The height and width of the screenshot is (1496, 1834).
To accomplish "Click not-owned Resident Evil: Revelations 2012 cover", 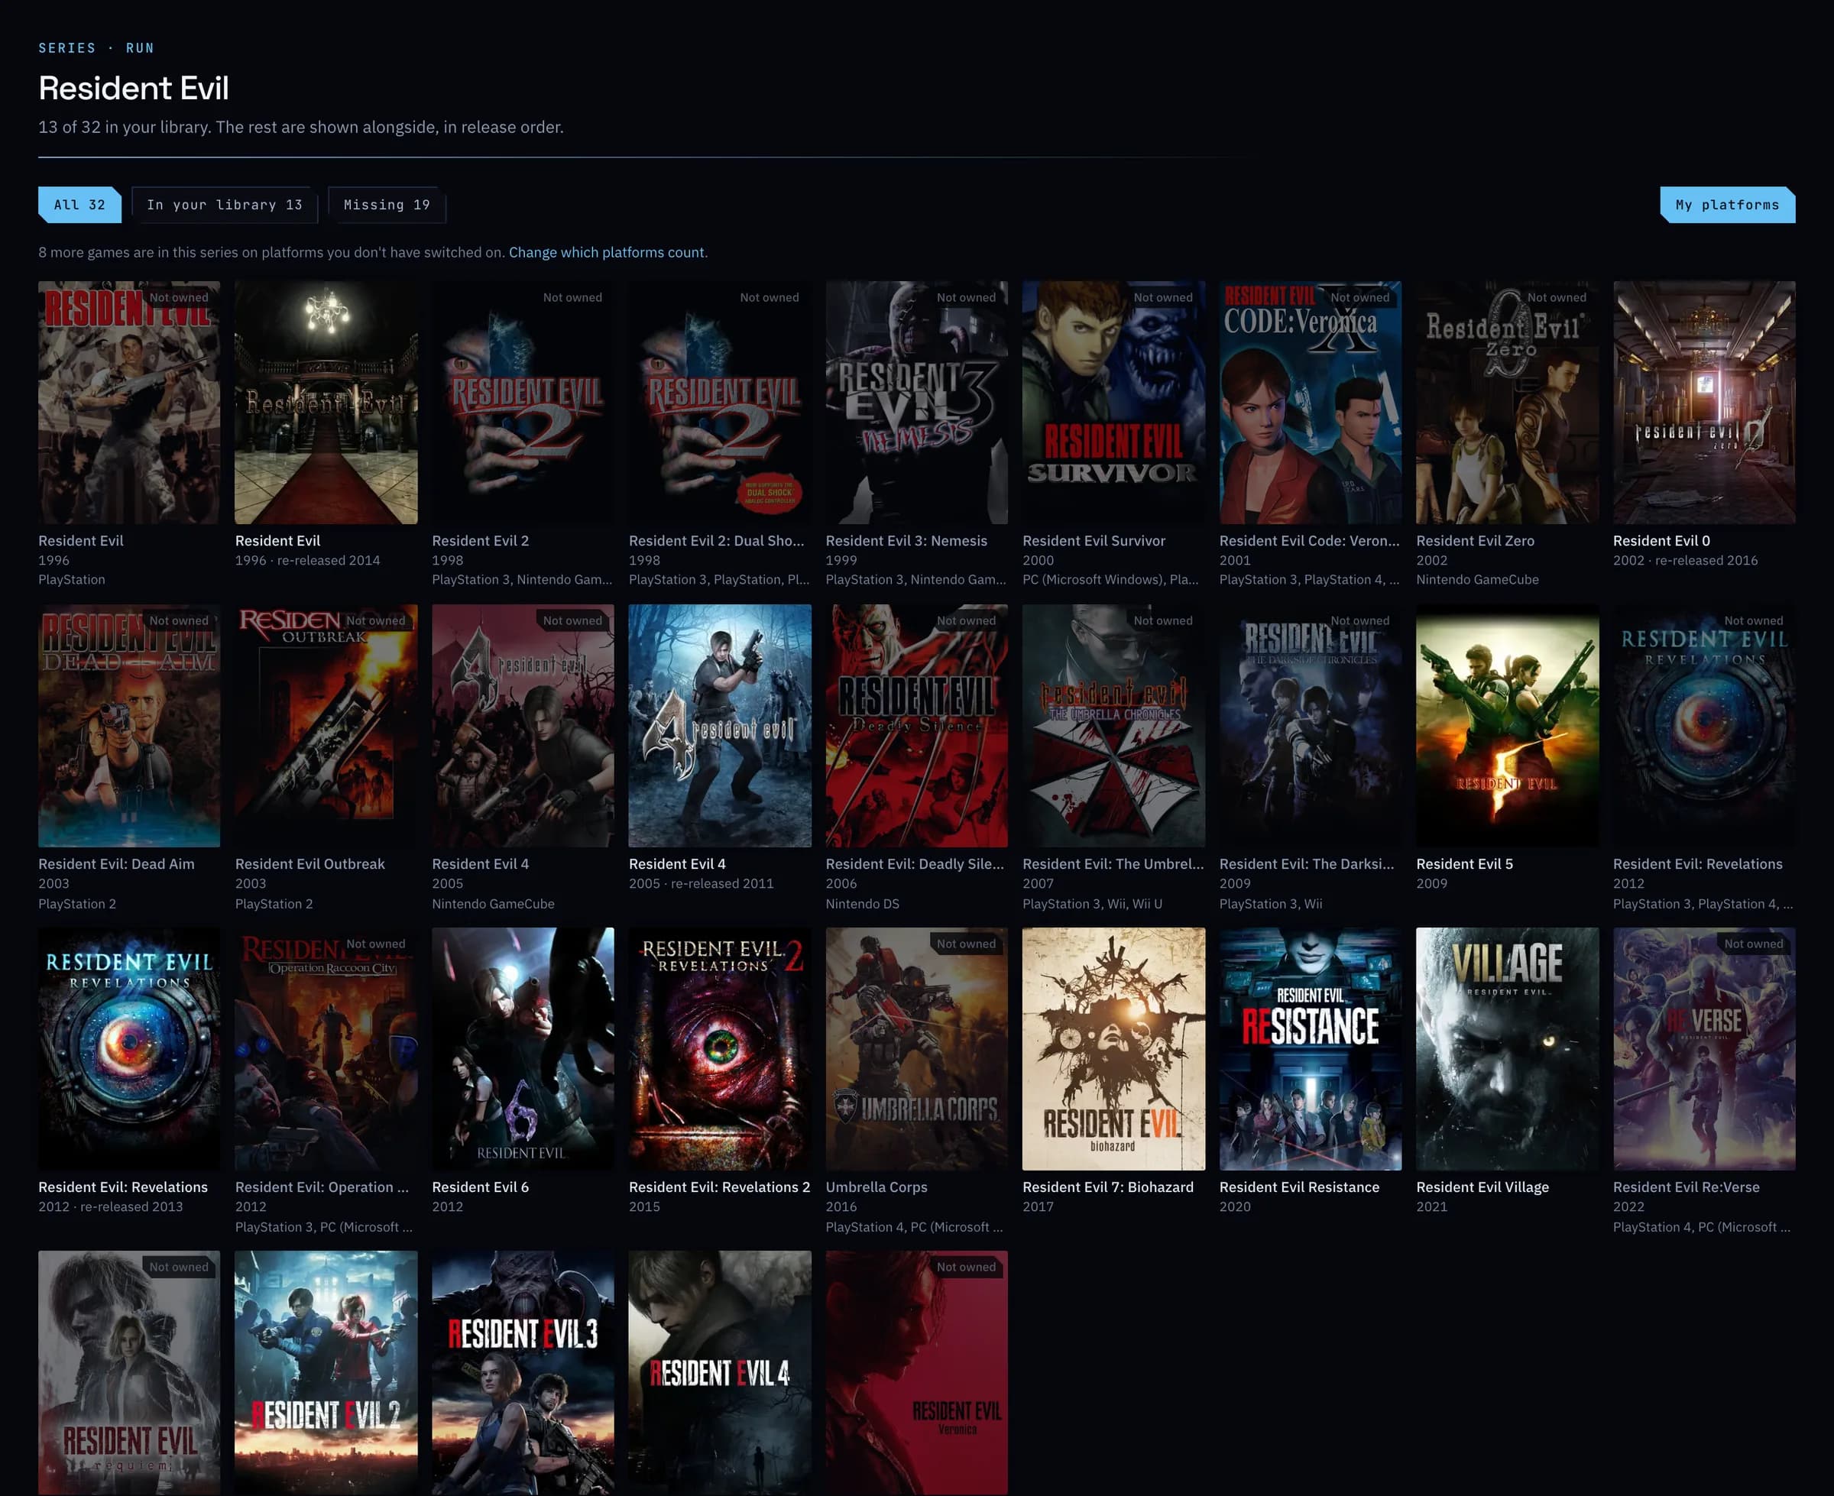I will pos(1705,726).
